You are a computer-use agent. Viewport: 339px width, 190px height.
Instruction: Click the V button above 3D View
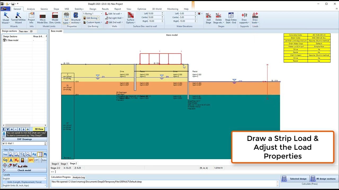click(8, 129)
